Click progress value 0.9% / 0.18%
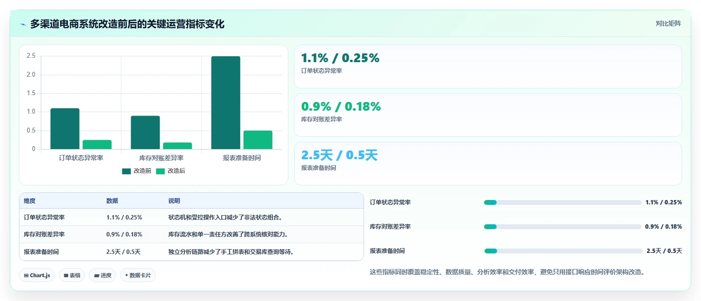This screenshot has width=701, height=301. pos(664,227)
